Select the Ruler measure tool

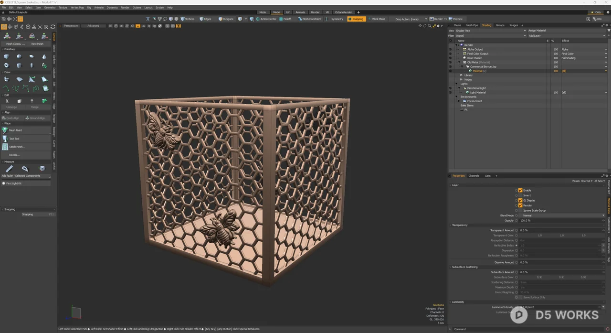pos(9,169)
